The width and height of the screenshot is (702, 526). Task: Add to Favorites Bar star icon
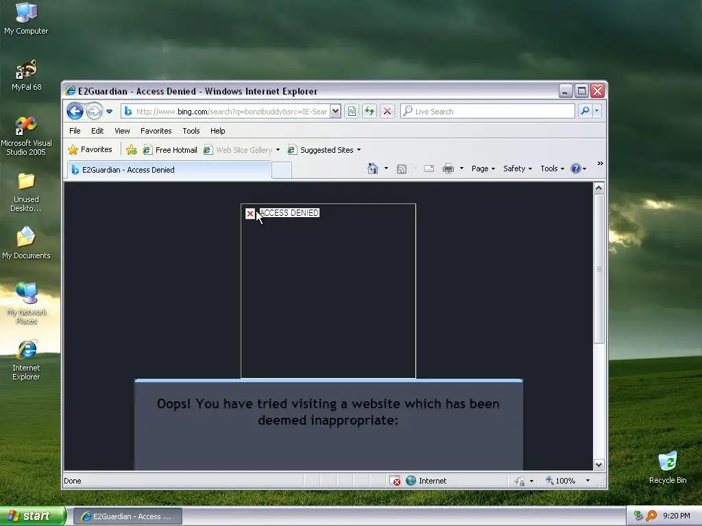coord(131,150)
